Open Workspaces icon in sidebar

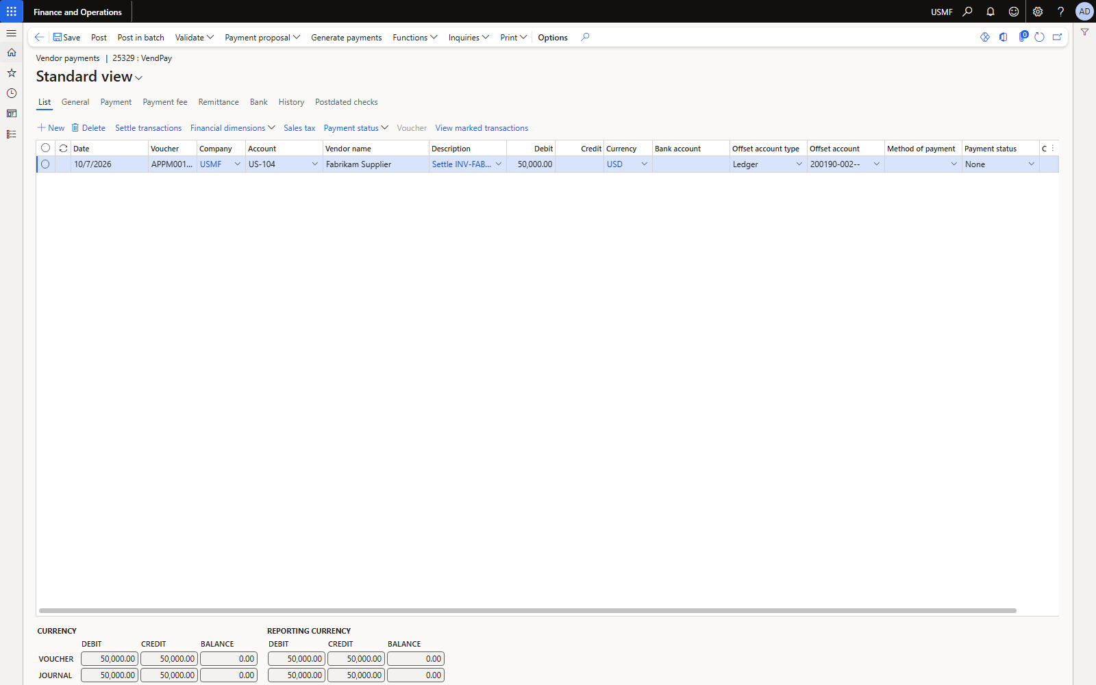(x=12, y=114)
